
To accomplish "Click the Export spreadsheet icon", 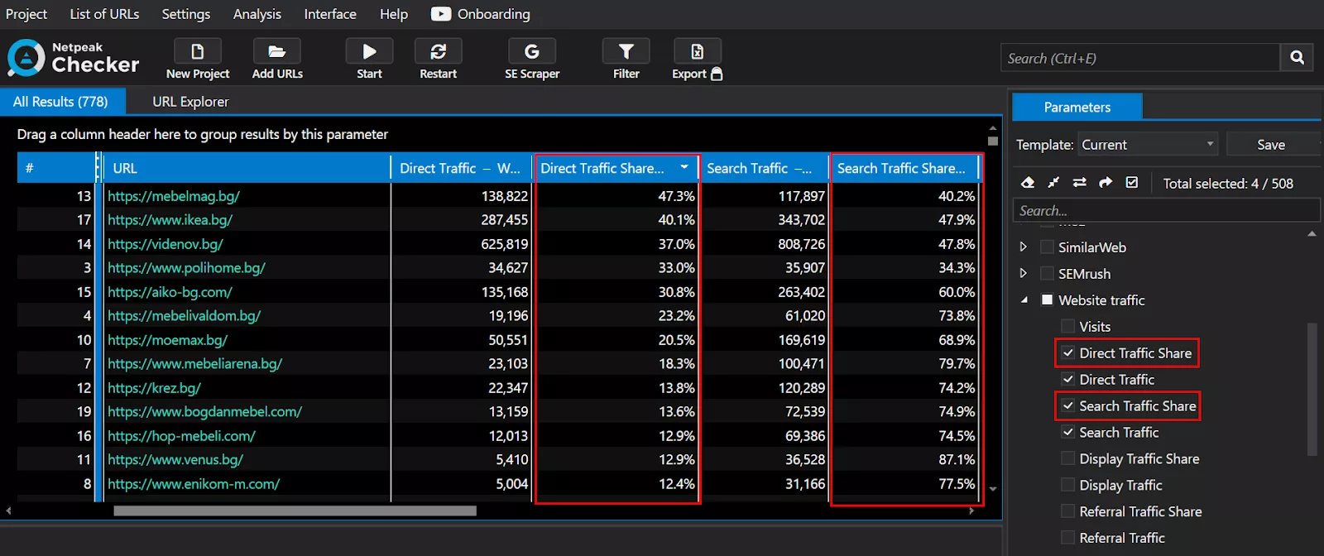I will click(698, 52).
